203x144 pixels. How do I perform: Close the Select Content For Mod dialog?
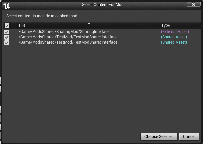pyautogui.click(x=193, y=4)
